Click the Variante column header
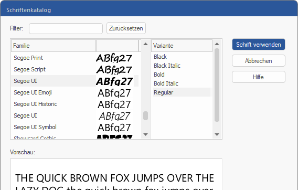The image size is (298, 190). (182, 46)
